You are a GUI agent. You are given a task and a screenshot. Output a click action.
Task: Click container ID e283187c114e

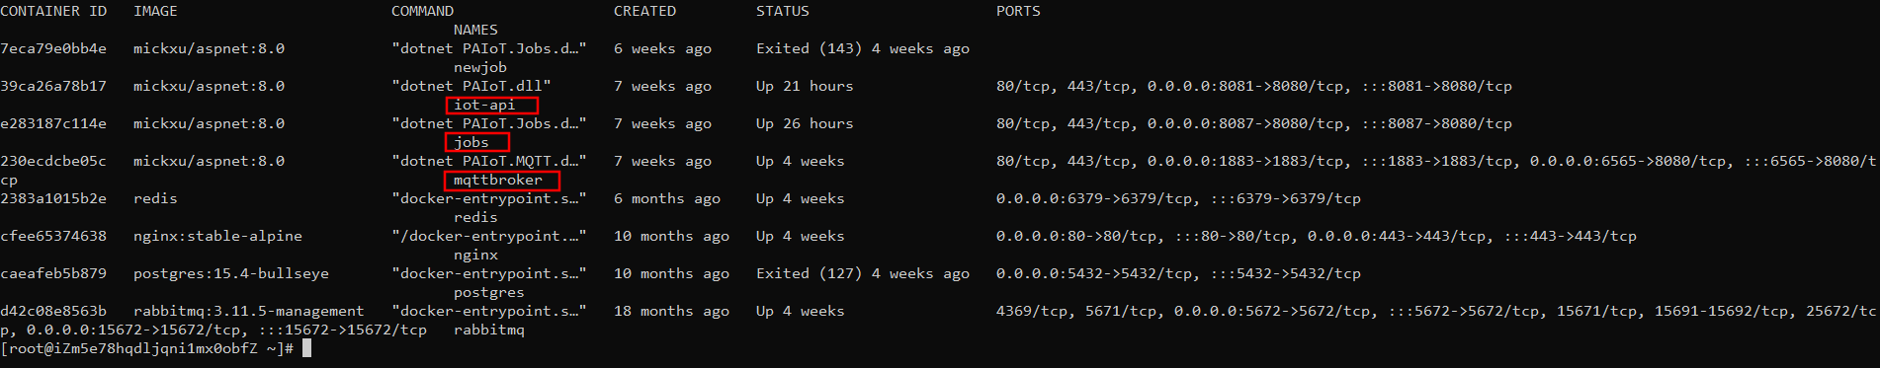coord(53,123)
